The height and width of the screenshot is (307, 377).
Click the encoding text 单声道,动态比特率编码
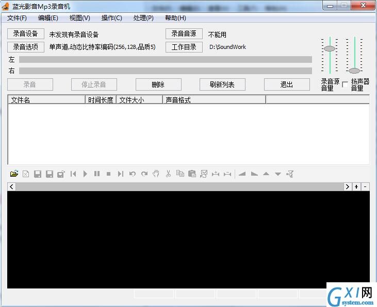[x=103, y=47]
